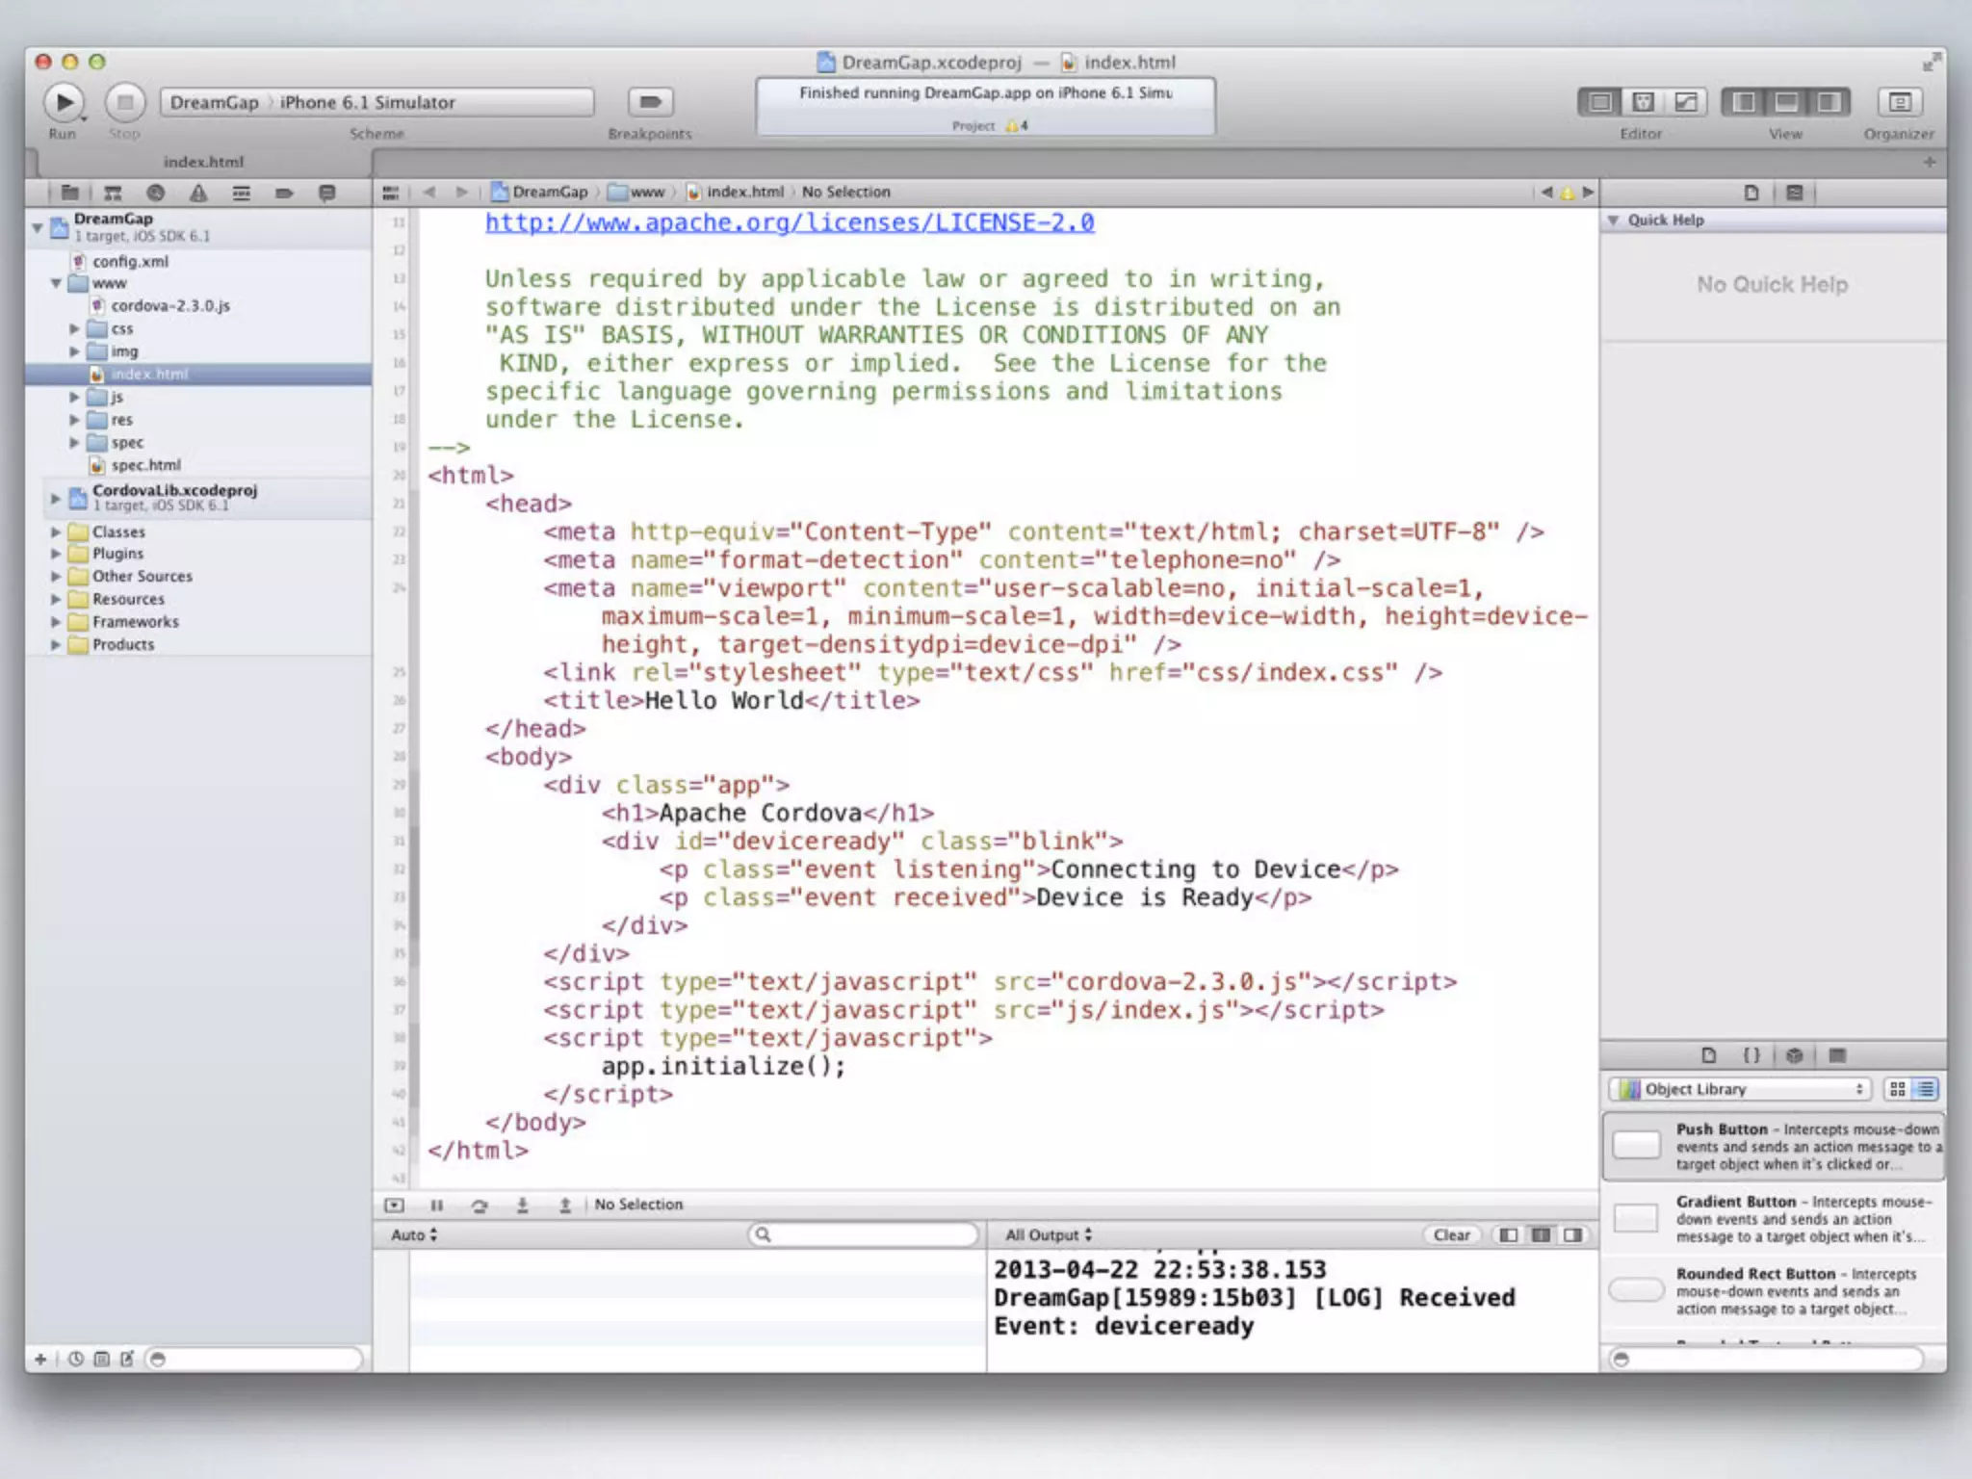Collapse the www folder
Viewport: 1972px width, 1479px height.
point(56,283)
